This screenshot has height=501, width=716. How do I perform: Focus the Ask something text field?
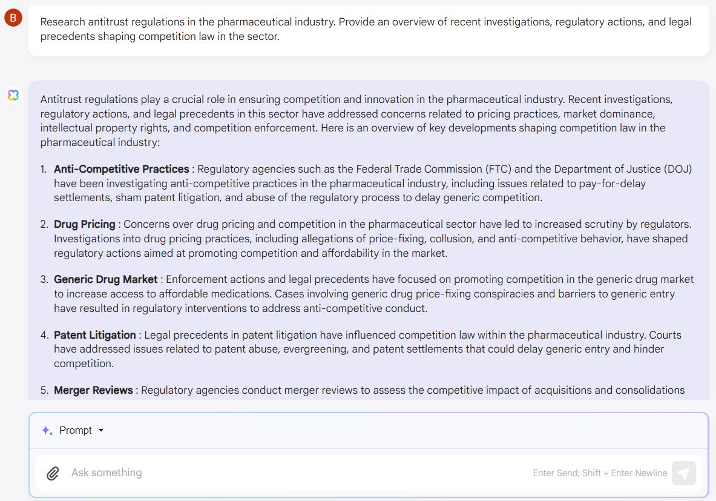tap(297, 473)
